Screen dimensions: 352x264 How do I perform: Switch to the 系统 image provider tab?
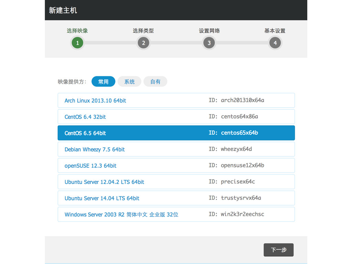pyautogui.click(x=129, y=81)
